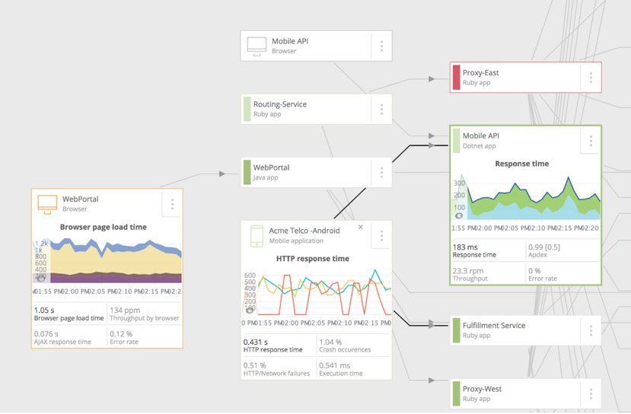
Task: Open the Proxy-East options menu
Action: click(x=591, y=78)
